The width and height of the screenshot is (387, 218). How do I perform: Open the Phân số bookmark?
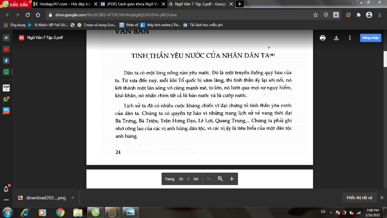[x=129, y=25]
